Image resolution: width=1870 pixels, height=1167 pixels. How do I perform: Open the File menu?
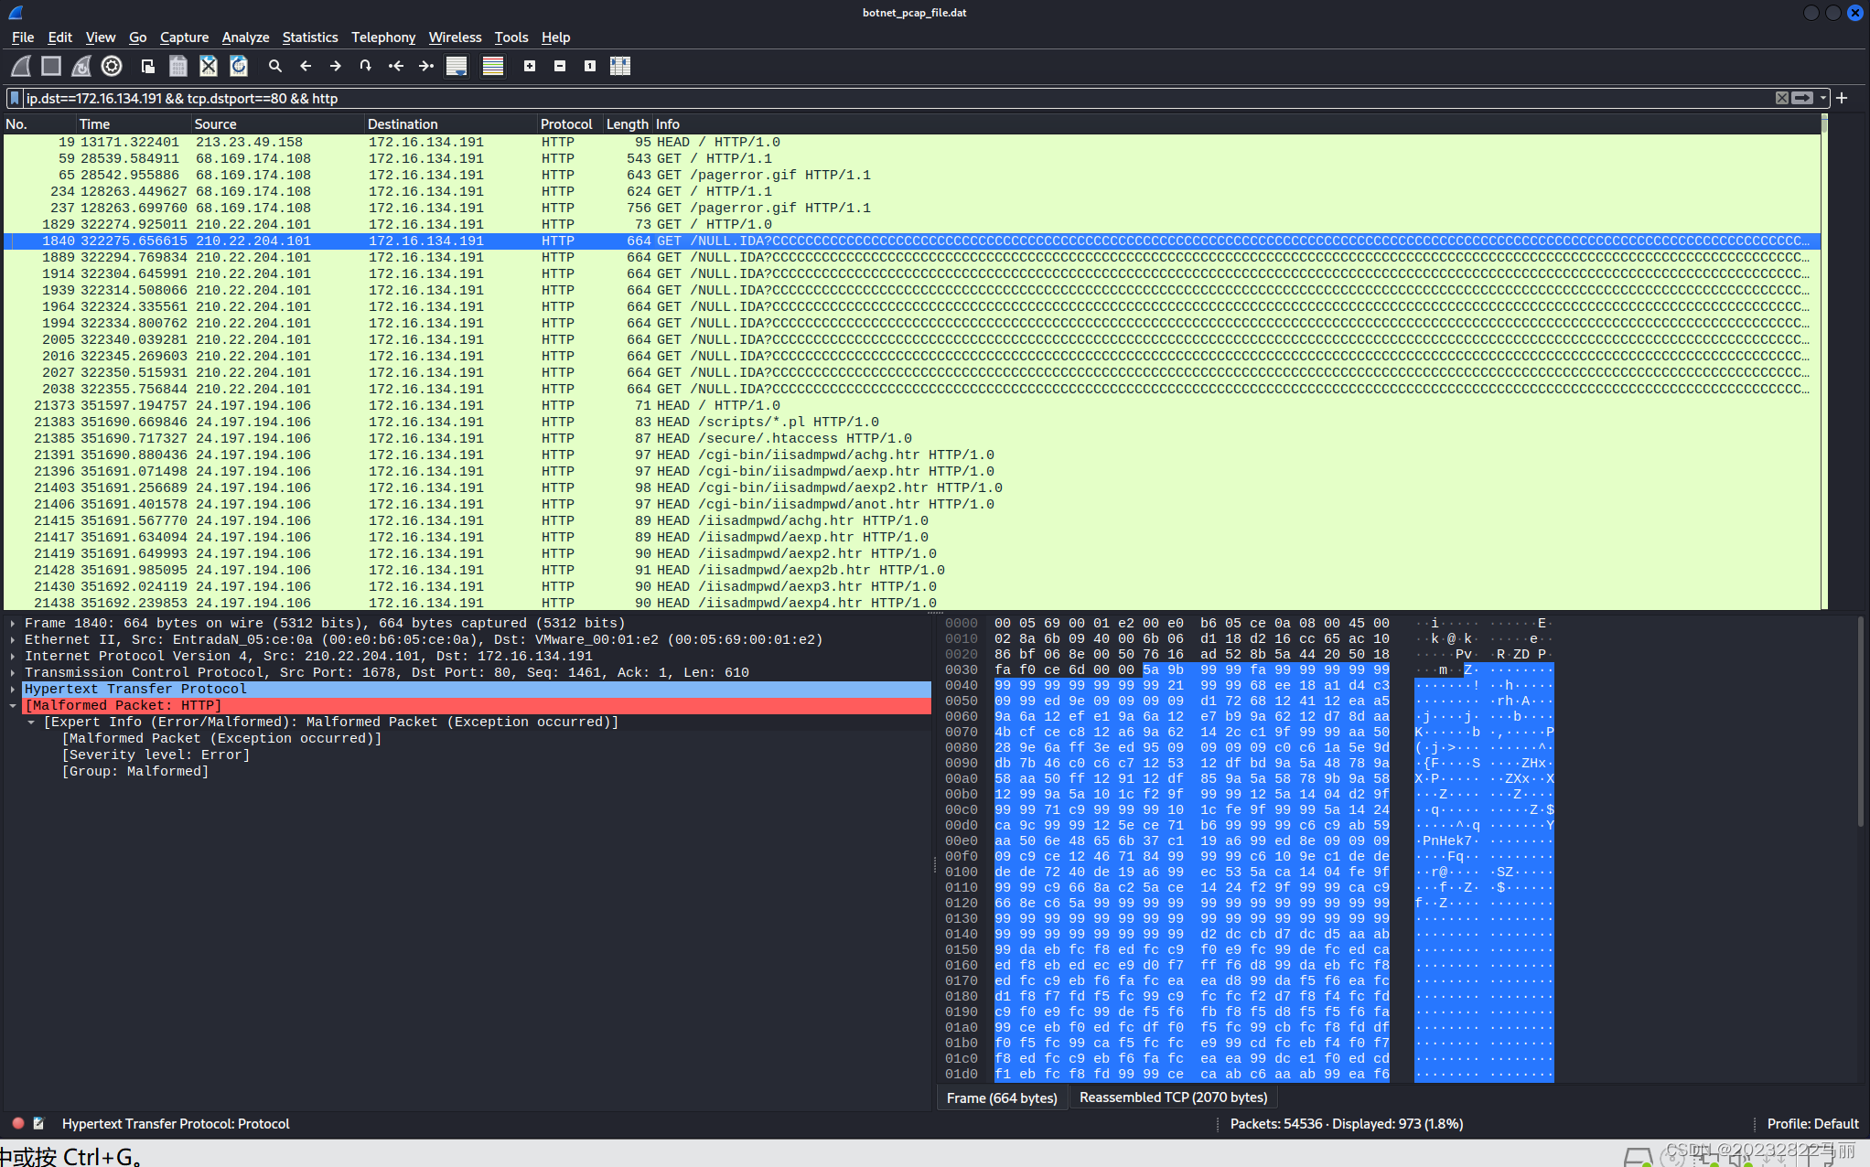(23, 37)
